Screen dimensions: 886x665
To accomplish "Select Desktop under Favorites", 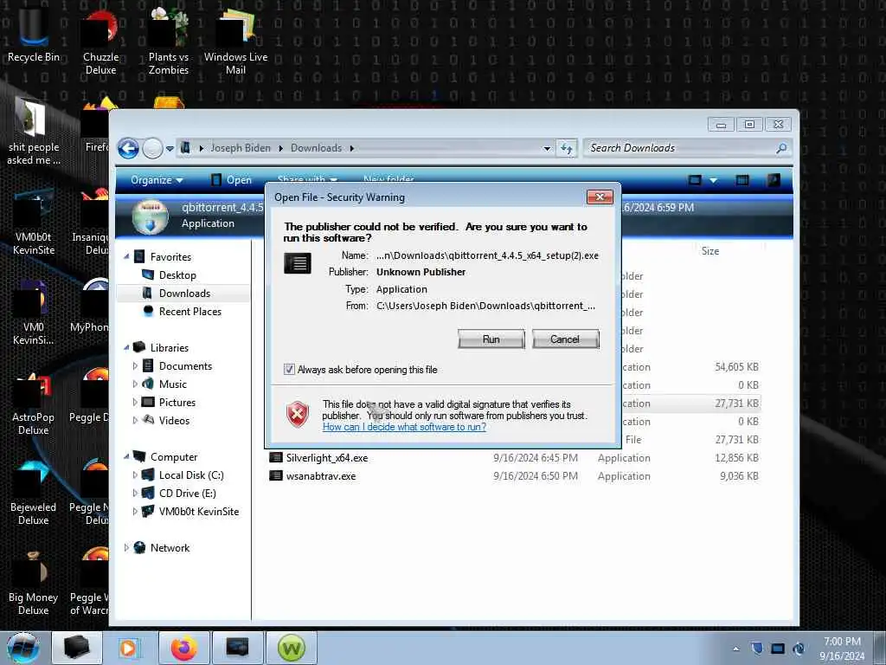I will point(177,274).
